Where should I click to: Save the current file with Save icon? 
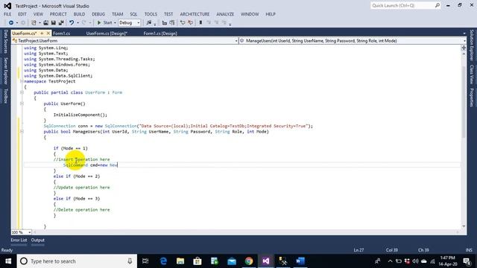(53, 23)
